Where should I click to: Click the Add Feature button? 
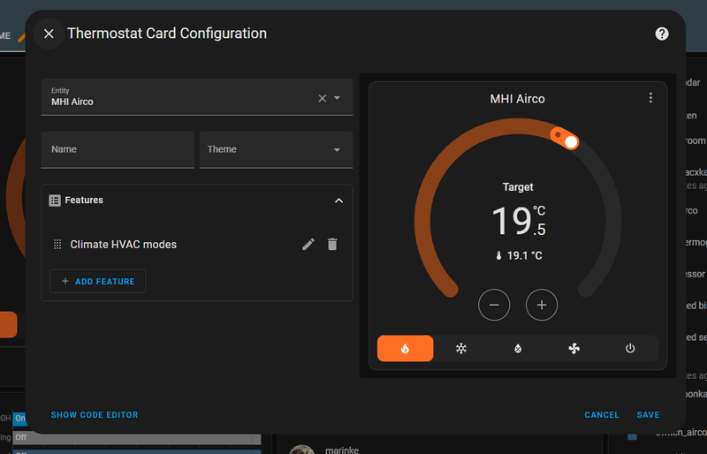click(98, 282)
